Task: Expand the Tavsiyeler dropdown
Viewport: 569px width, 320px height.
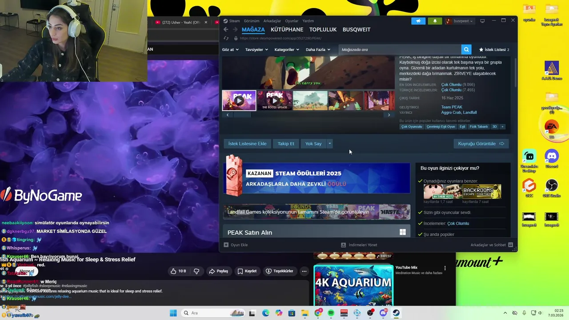Action: 256,49
